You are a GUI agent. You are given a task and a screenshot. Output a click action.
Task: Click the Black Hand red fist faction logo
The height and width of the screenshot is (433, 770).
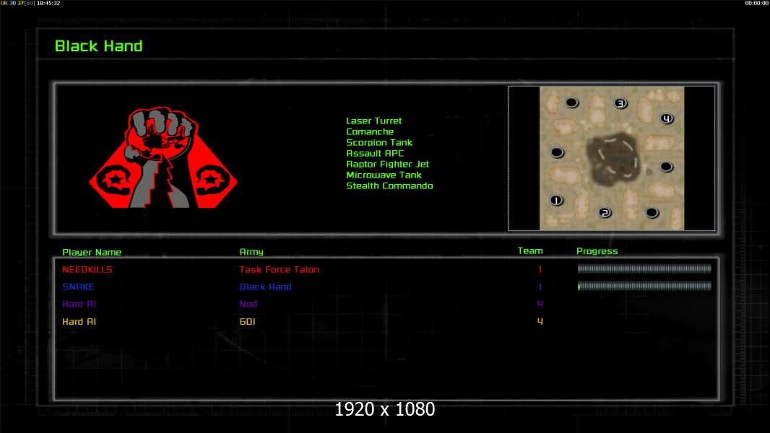pyautogui.click(x=163, y=157)
